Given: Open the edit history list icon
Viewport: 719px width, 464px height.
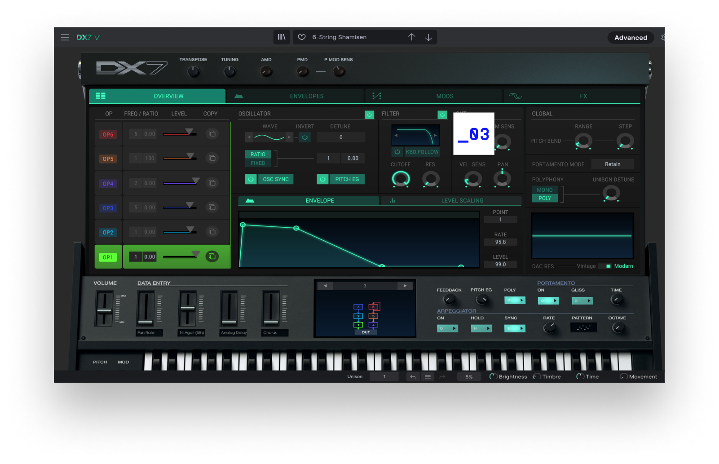Looking at the screenshot, I should click(428, 377).
